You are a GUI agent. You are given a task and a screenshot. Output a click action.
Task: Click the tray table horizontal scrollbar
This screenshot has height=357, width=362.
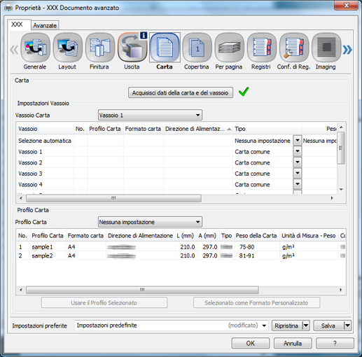(114, 198)
